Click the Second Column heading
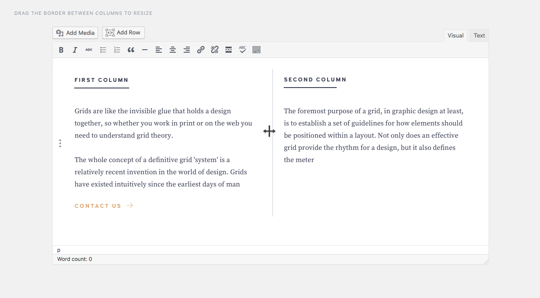 tap(315, 80)
